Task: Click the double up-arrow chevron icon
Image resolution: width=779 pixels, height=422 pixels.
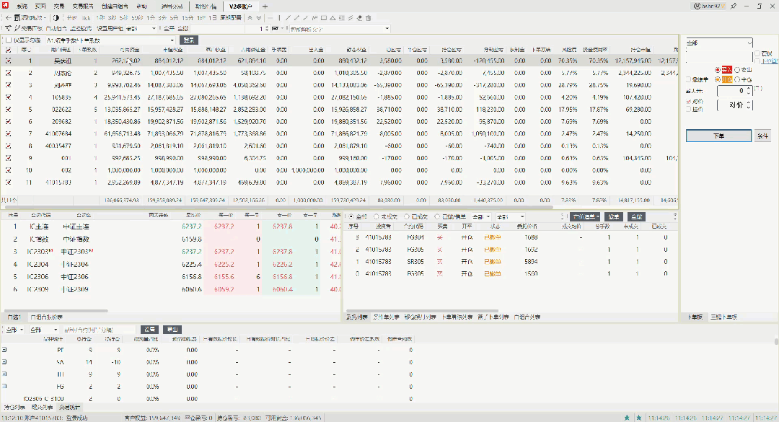Action: pyautogui.click(x=250, y=18)
